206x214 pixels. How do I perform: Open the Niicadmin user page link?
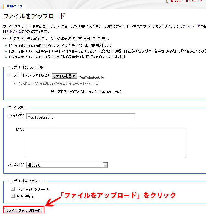(x=175, y=1)
